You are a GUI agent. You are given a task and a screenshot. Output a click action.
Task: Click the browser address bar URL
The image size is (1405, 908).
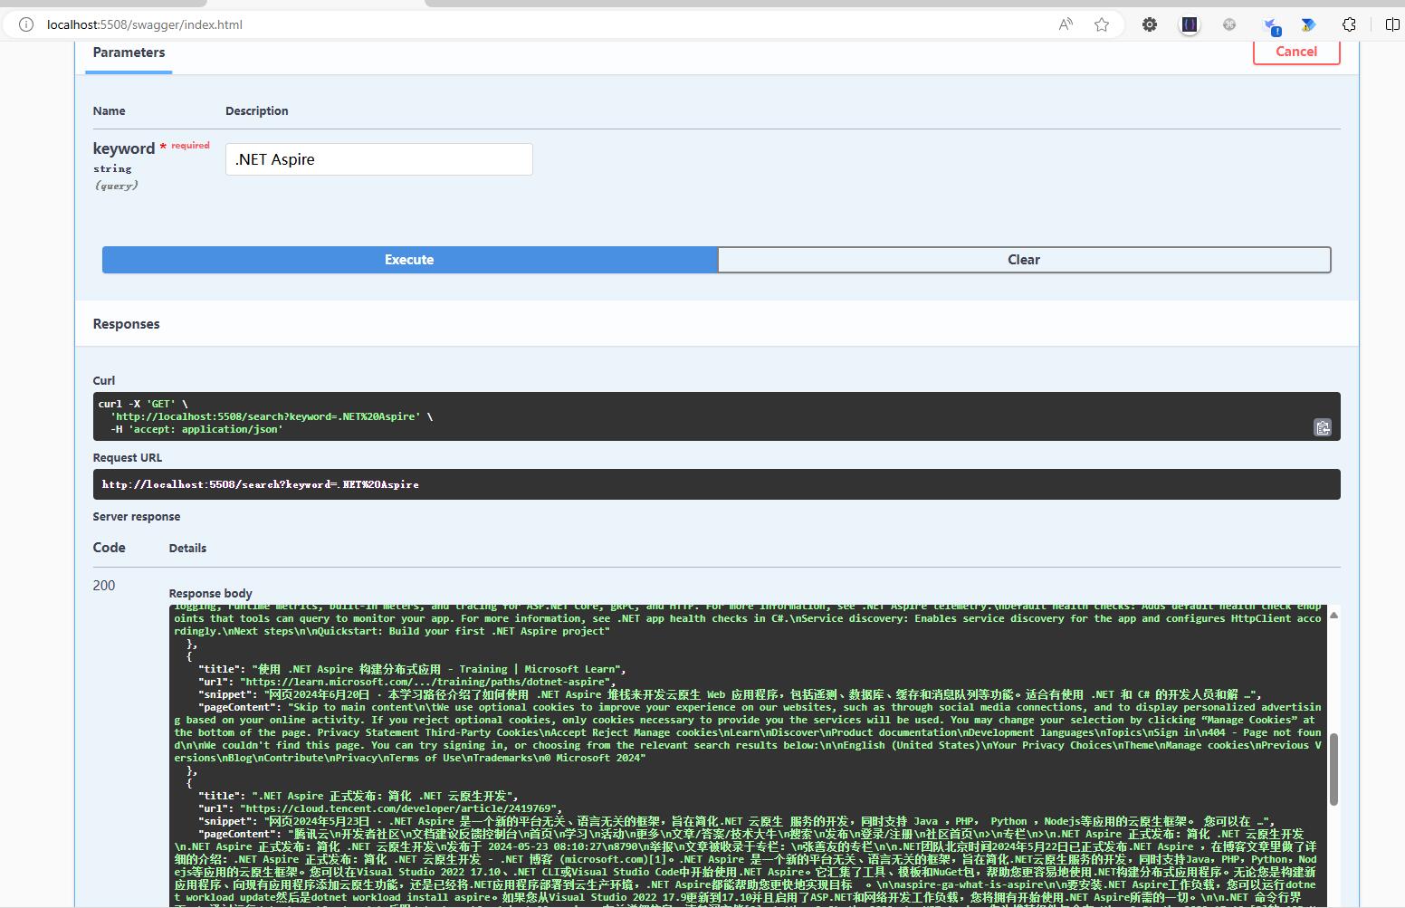[145, 24]
